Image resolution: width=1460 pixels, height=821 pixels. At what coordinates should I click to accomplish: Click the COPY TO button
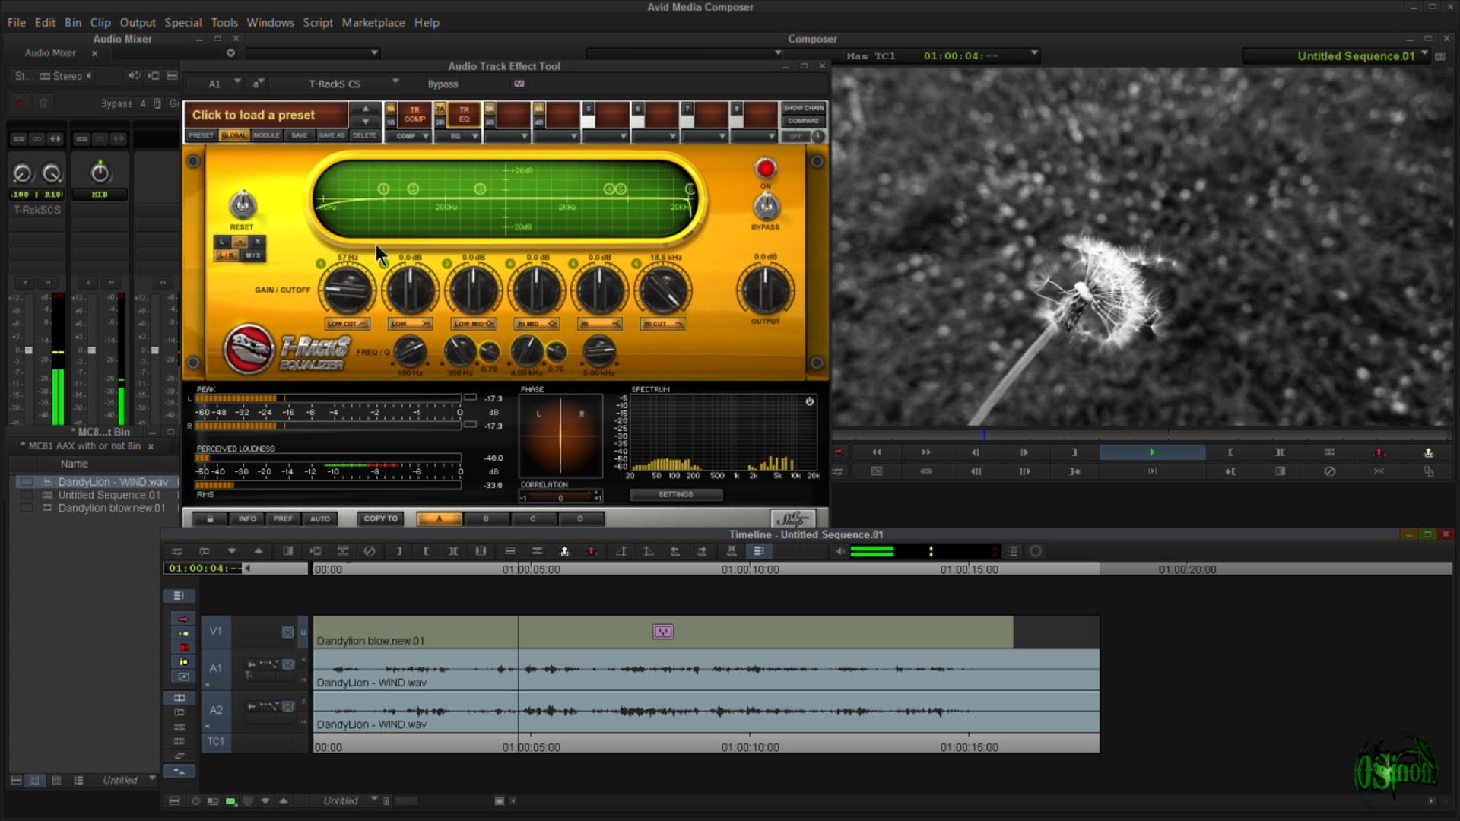[380, 519]
